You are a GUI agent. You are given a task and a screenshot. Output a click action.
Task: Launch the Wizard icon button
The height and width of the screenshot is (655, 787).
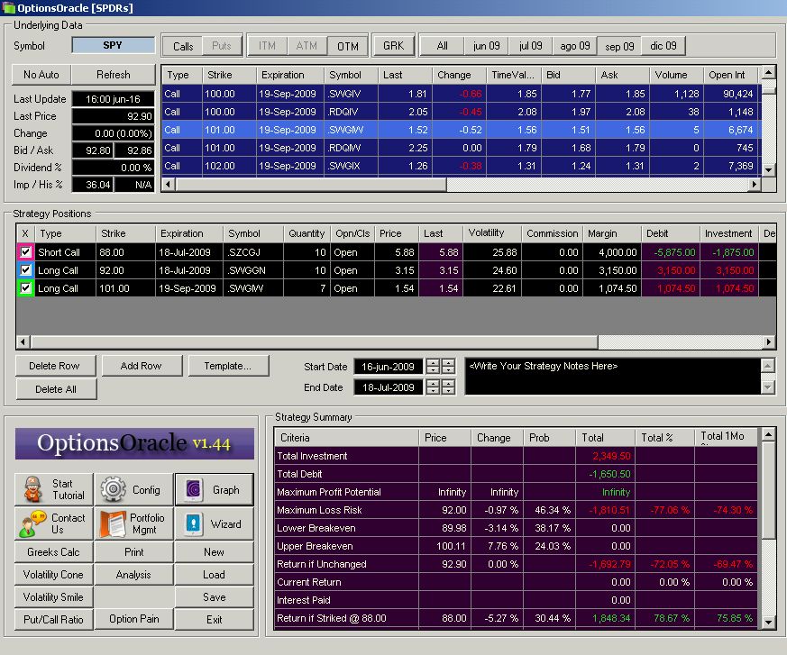(x=215, y=523)
